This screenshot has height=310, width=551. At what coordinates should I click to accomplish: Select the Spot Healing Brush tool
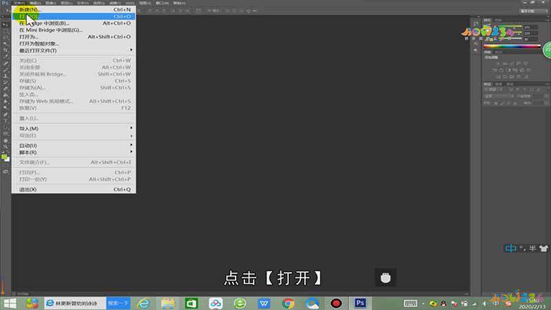point(6,63)
